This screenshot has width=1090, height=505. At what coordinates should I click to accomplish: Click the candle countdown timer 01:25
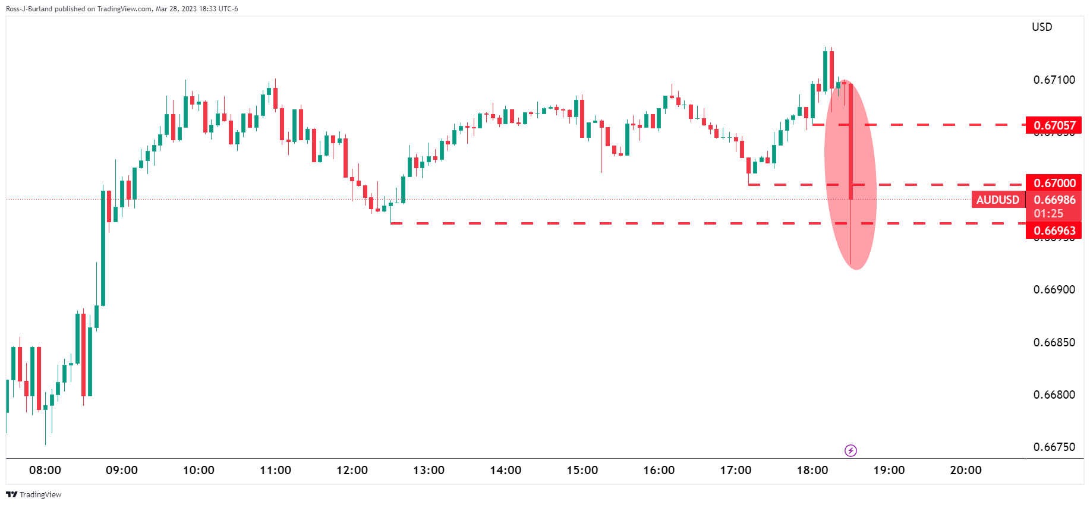[x=1048, y=213]
